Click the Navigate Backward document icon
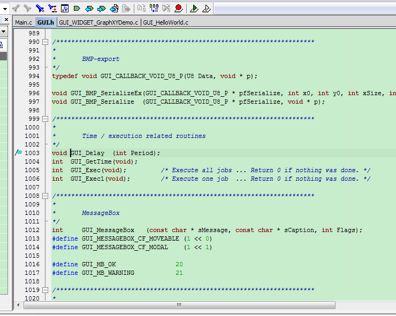The height and width of the screenshot is (316, 396). tap(114, 9)
